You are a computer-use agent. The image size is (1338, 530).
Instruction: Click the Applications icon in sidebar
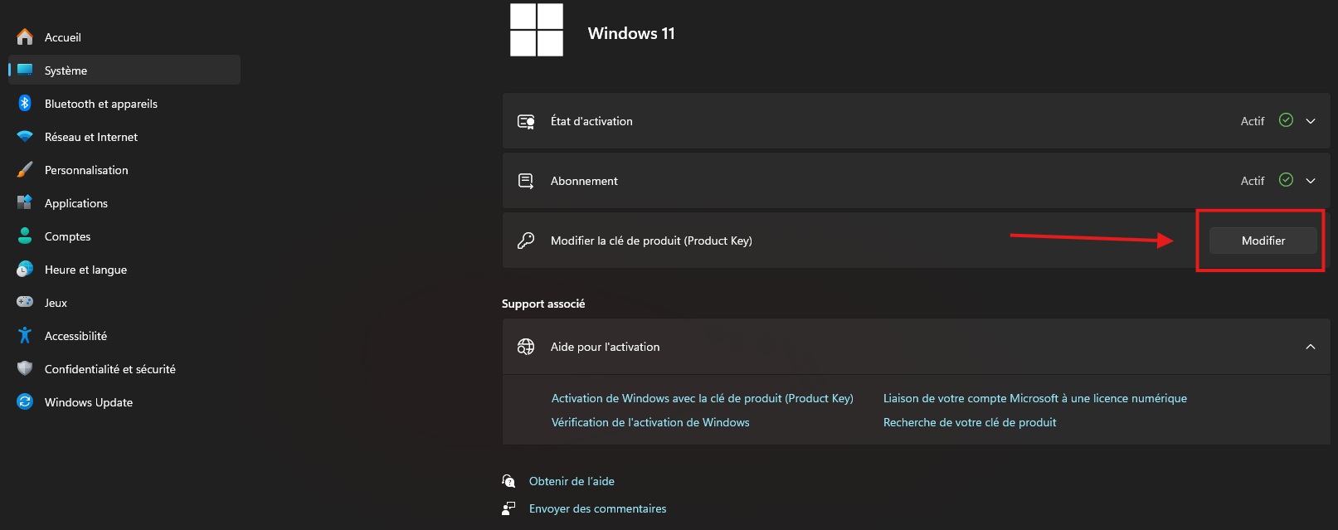point(25,202)
